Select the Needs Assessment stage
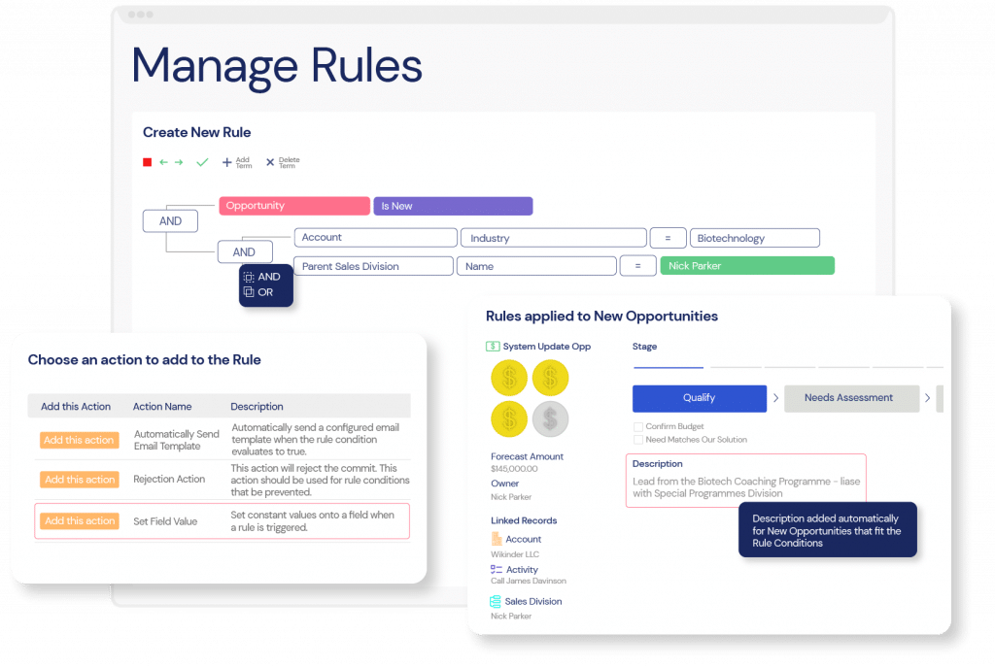This screenshot has height=668, width=995. click(851, 398)
